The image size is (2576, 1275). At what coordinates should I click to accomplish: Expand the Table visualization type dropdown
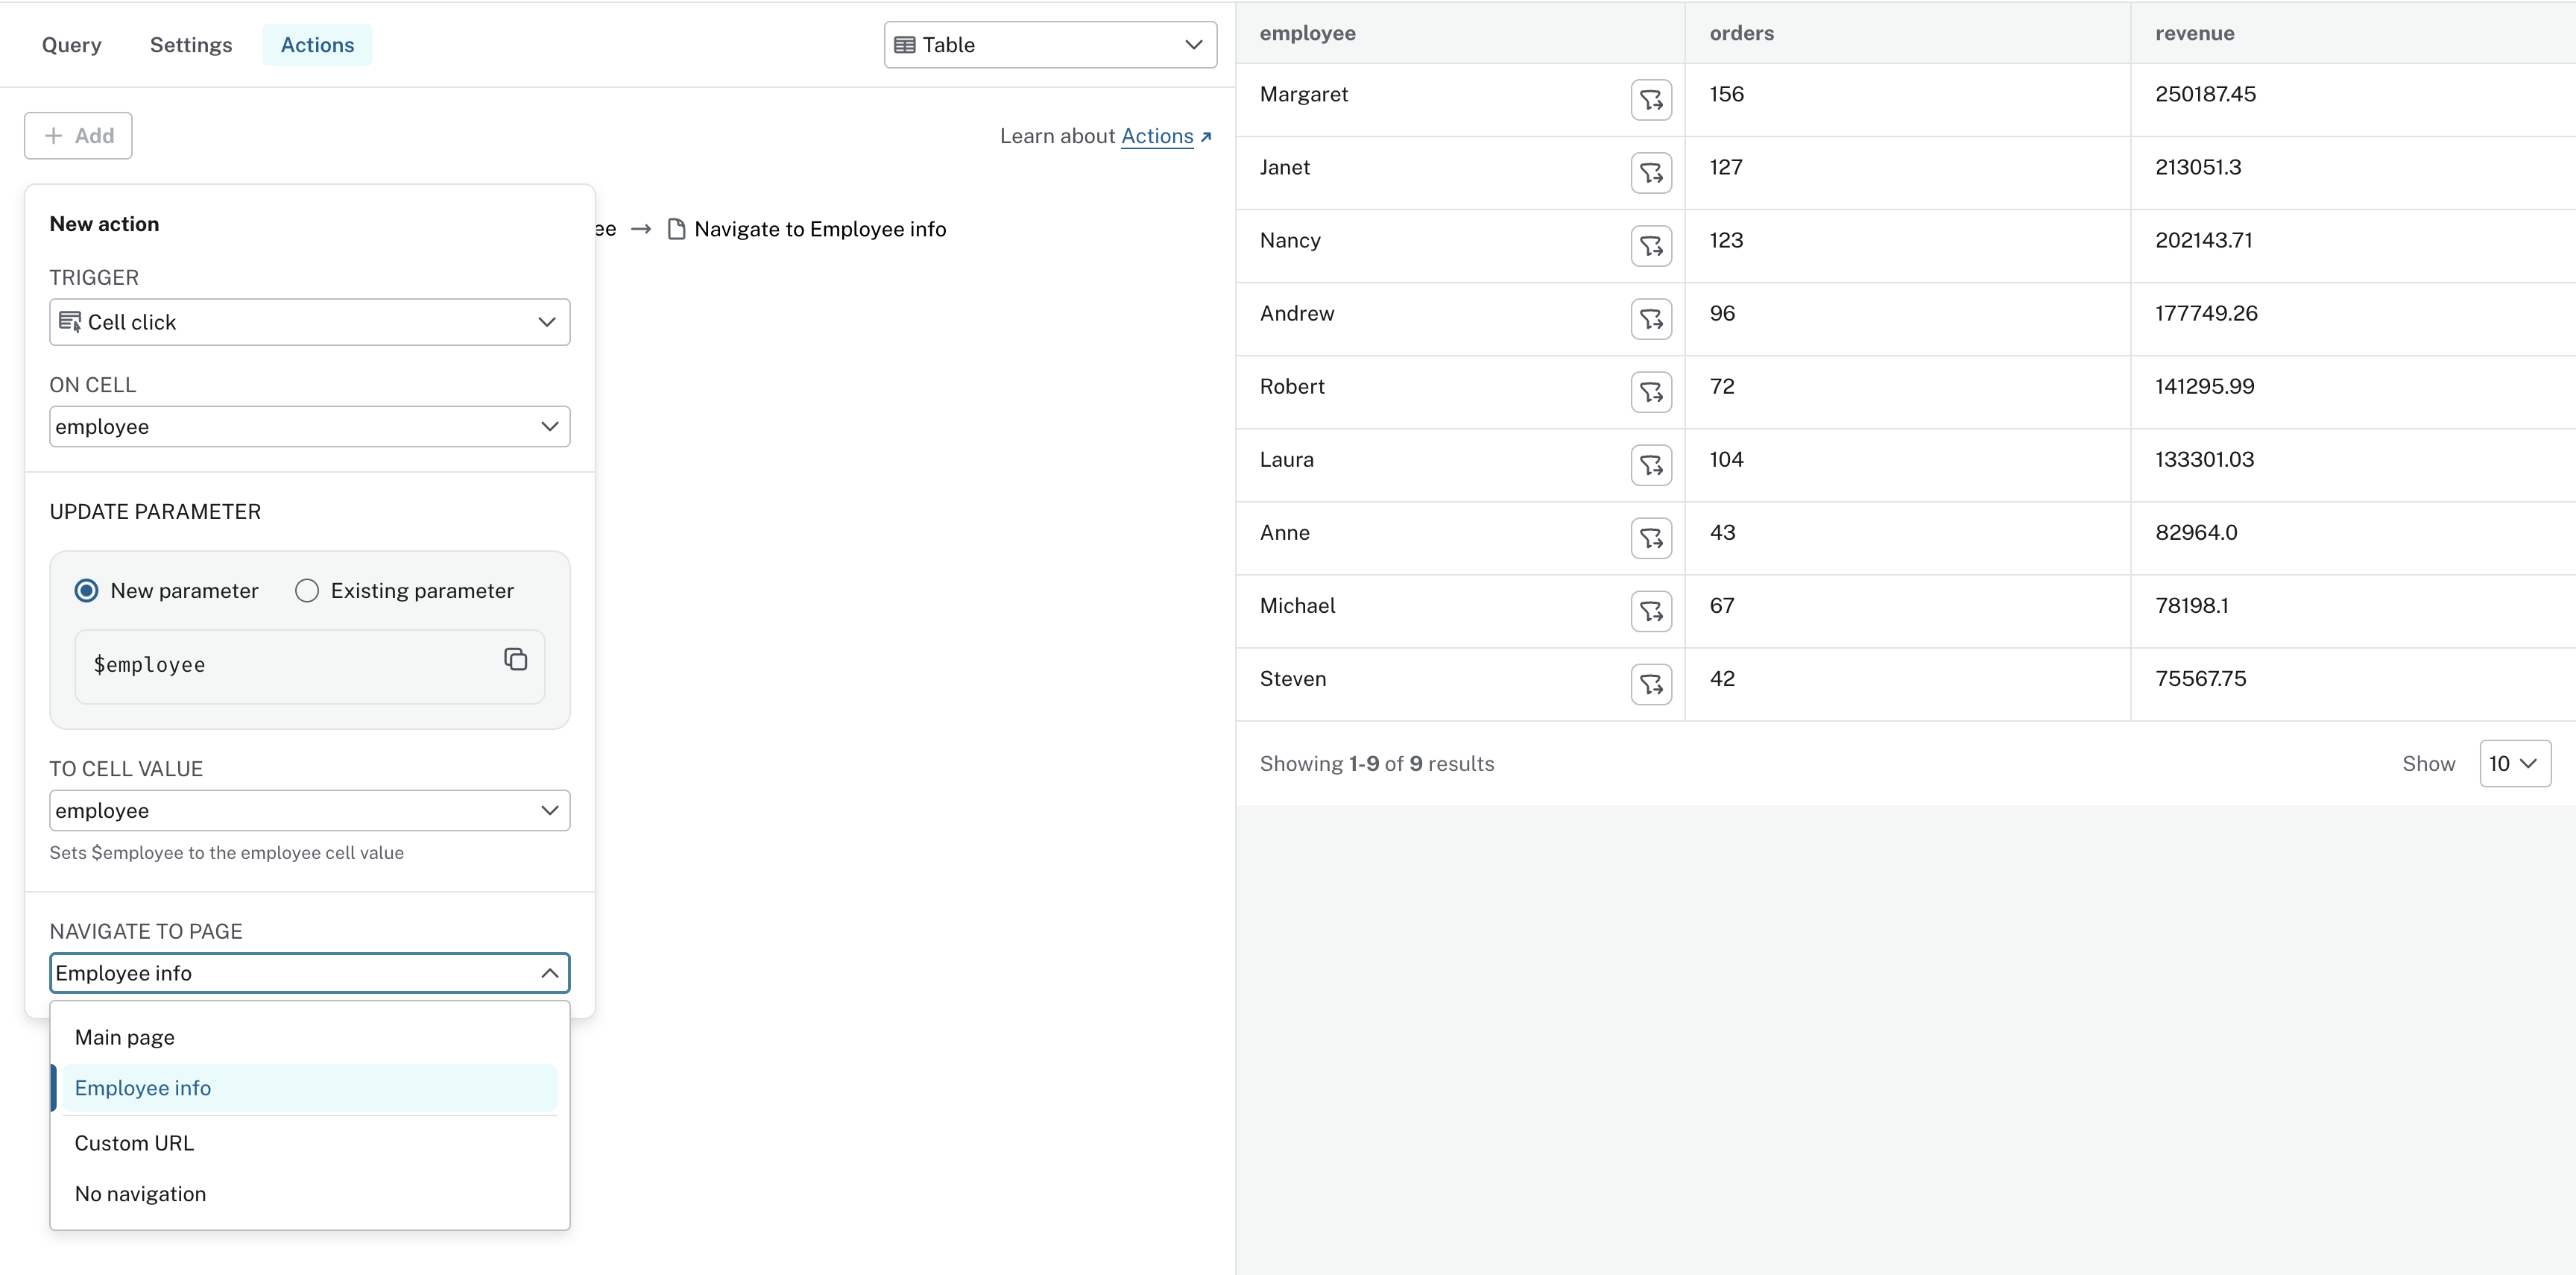1049,45
